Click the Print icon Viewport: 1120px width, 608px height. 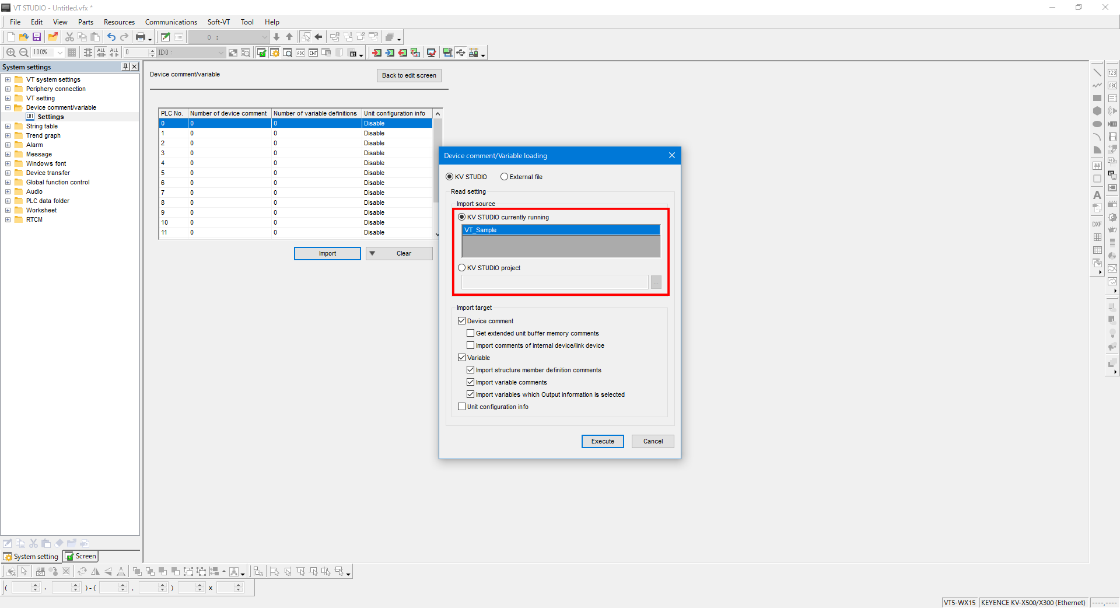(140, 37)
